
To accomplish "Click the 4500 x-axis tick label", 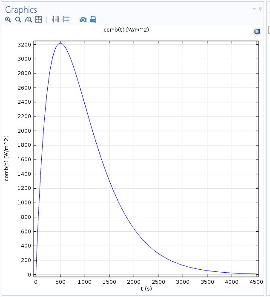I will (256, 282).
